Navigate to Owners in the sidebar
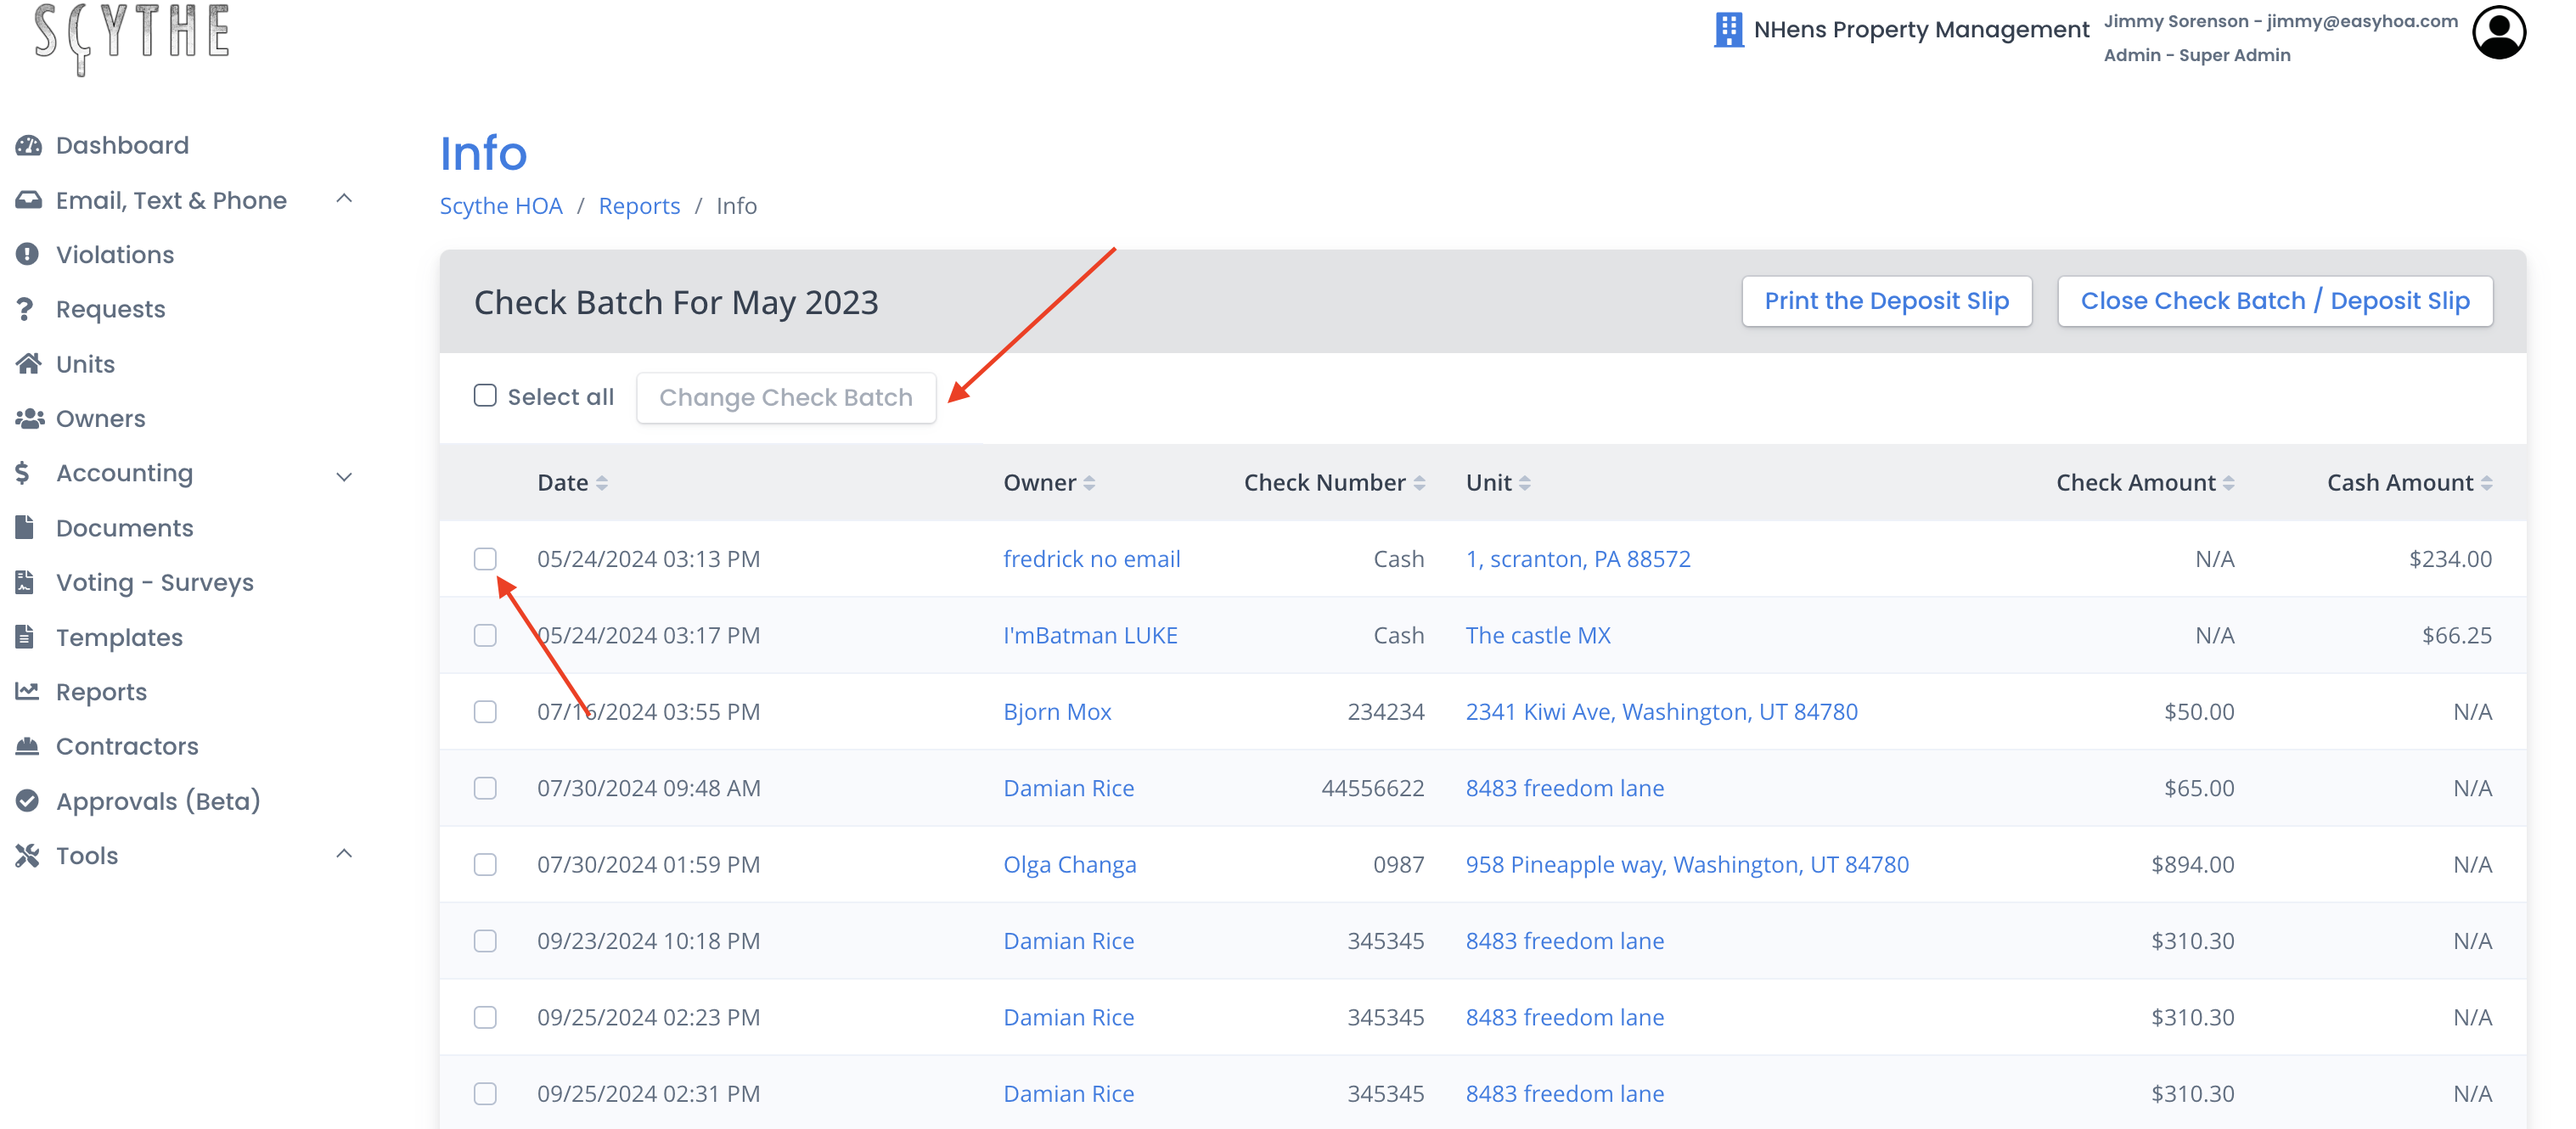The image size is (2576, 1129). pos(101,419)
